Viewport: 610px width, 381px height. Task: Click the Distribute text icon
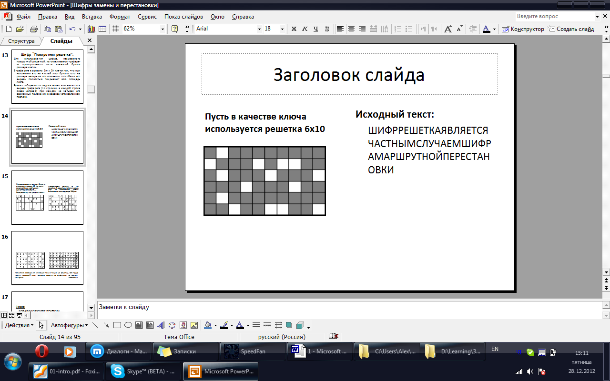click(373, 29)
